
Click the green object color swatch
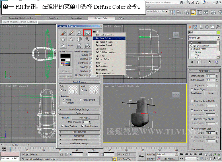coord(219,33)
